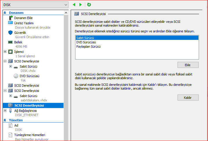This screenshot has height=141, width=208.
Task: Click the 4096 MB memory value
Action: [x=21, y=47]
